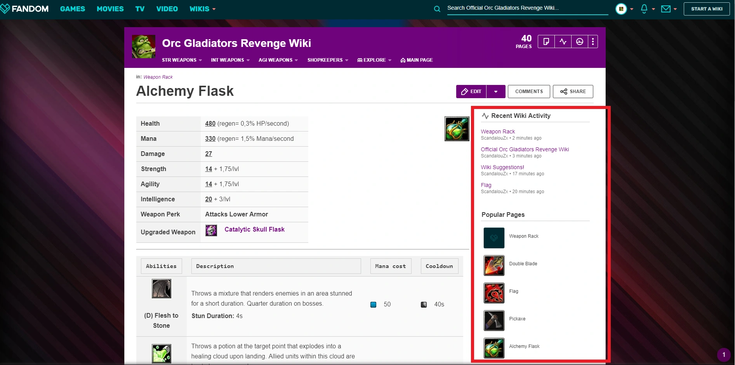Open the GAMES menu item
The image size is (735, 365).
(x=73, y=9)
